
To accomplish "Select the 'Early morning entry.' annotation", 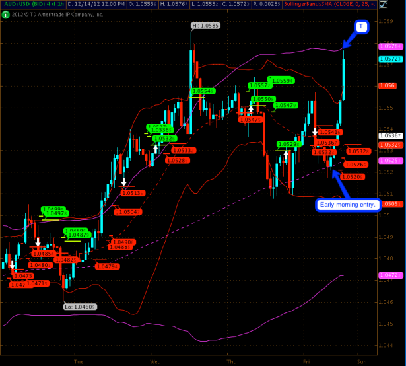I will tap(347, 204).
